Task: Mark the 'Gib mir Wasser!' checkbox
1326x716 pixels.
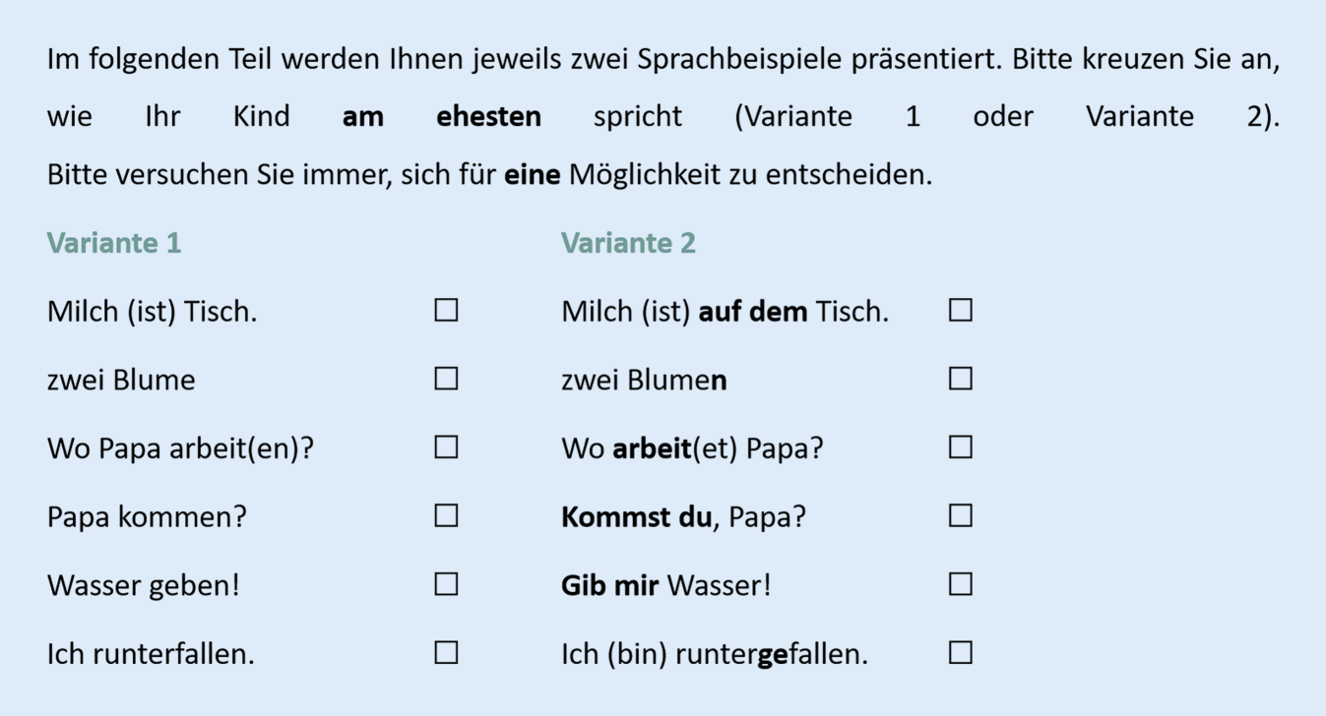Action: point(961,584)
